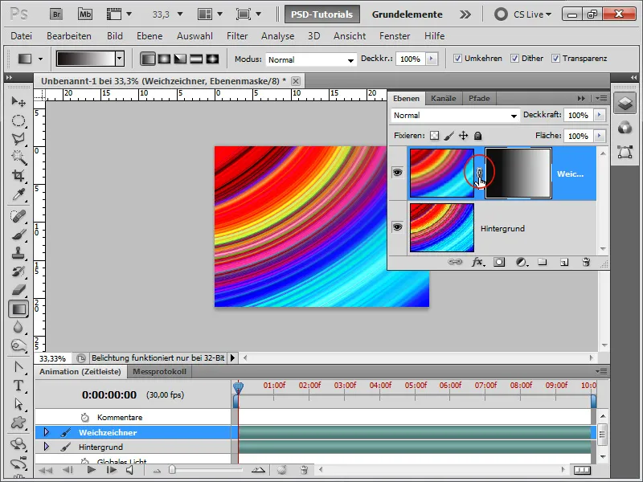Screen dimensions: 643x482
Task: Toggle lock all padlock icon
Action: coord(477,135)
